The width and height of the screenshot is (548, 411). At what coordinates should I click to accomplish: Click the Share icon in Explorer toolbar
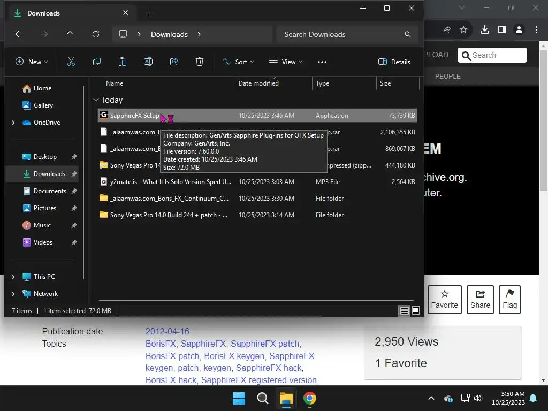[174, 62]
